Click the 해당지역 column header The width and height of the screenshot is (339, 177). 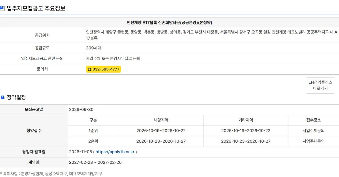[161, 120]
